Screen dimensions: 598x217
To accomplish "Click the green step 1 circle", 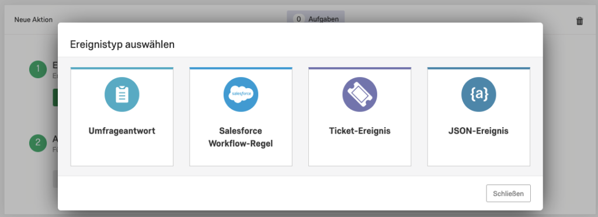I will click(38, 69).
